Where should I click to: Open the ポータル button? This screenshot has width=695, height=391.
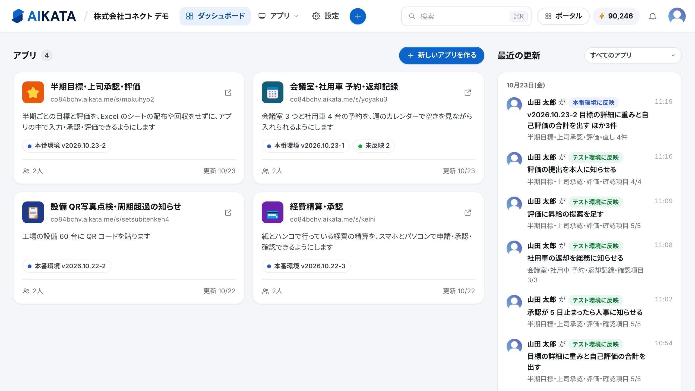click(x=563, y=16)
